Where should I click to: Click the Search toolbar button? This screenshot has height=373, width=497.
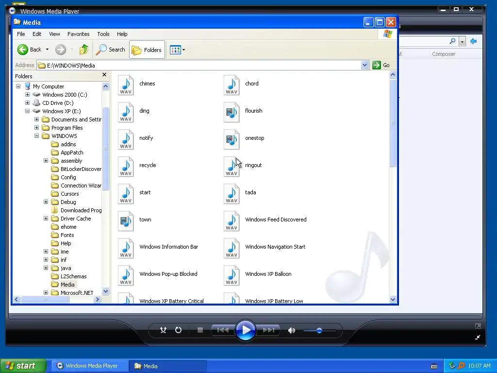[x=111, y=50]
